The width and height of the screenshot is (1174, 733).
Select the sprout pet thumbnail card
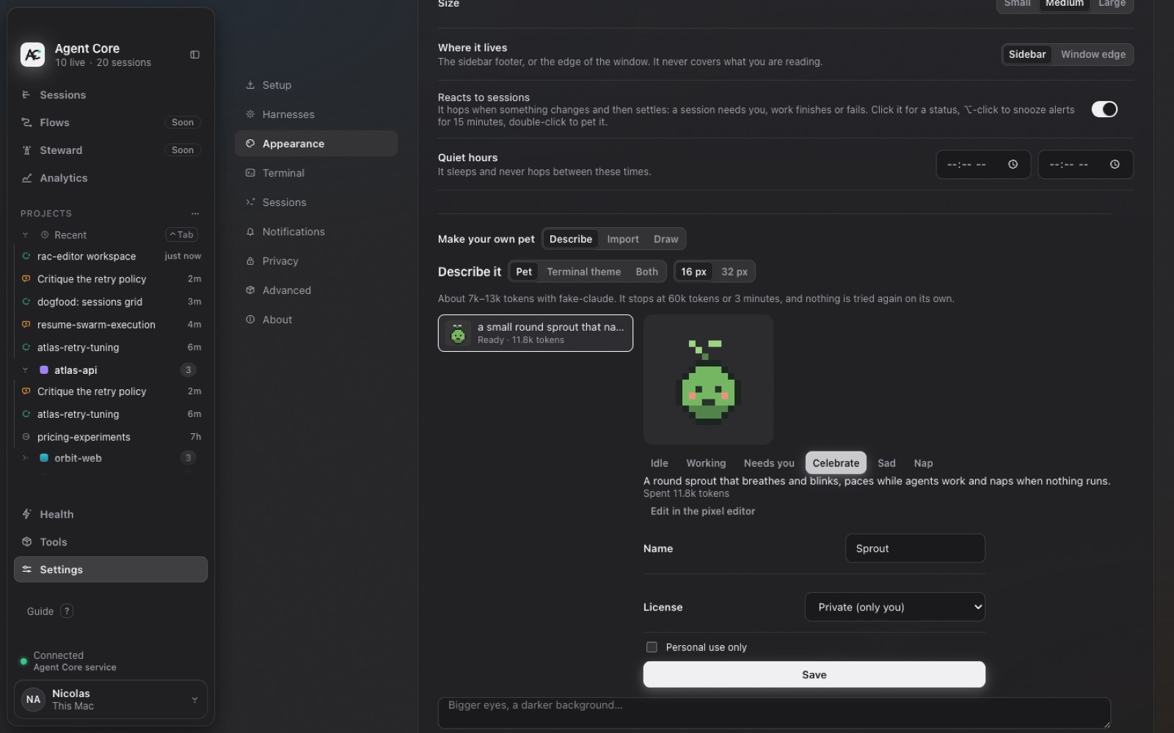click(536, 333)
